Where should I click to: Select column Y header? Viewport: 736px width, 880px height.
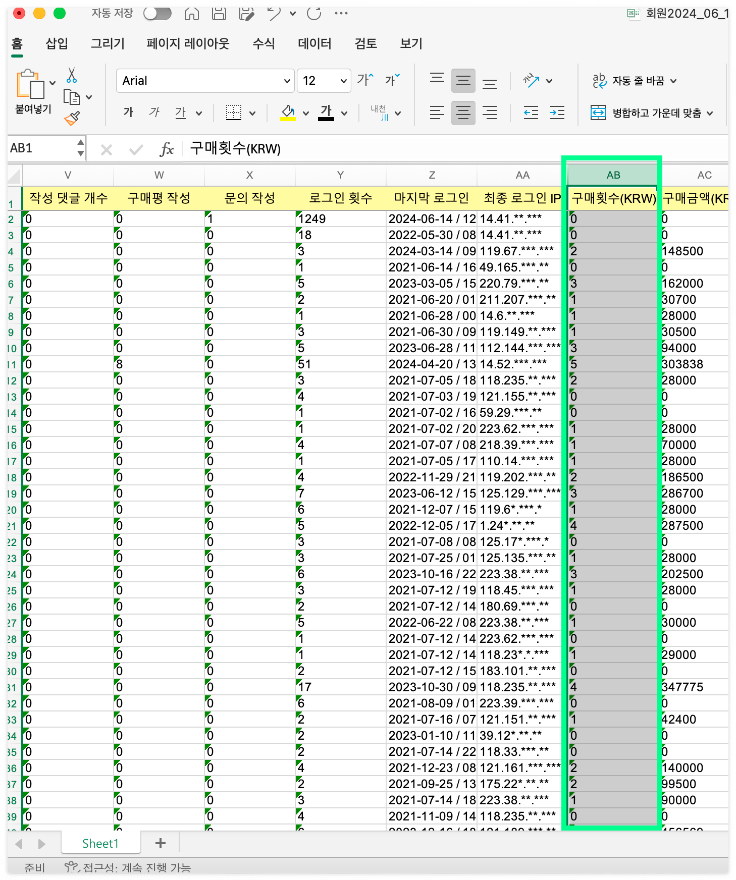pyautogui.click(x=340, y=175)
